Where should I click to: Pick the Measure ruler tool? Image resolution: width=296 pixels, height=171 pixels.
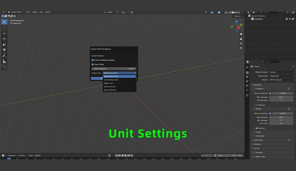4,61
